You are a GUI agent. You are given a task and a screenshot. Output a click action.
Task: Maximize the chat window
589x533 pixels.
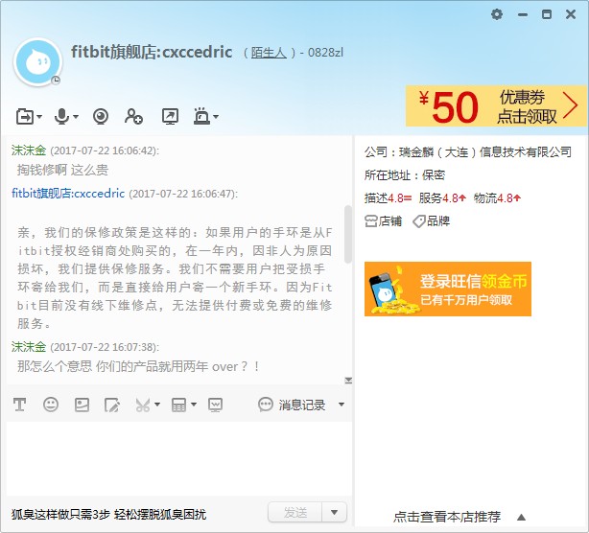547,14
